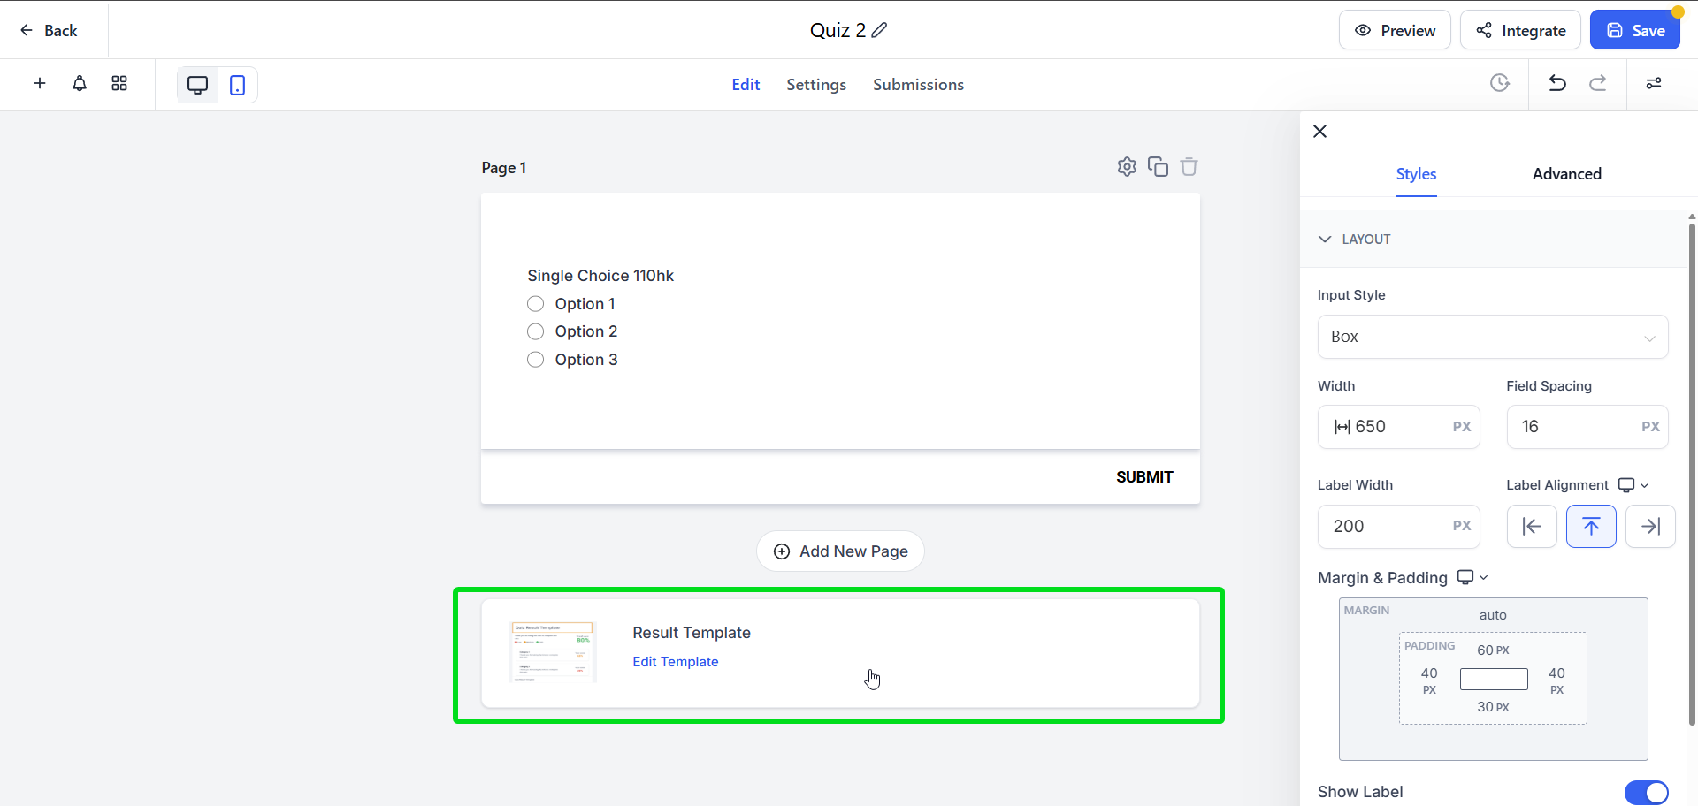This screenshot has width=1698, height=806.
Task: Duplicate Page 1 using copy icon
Action: pyautogui.click(x=1158, y=166)
